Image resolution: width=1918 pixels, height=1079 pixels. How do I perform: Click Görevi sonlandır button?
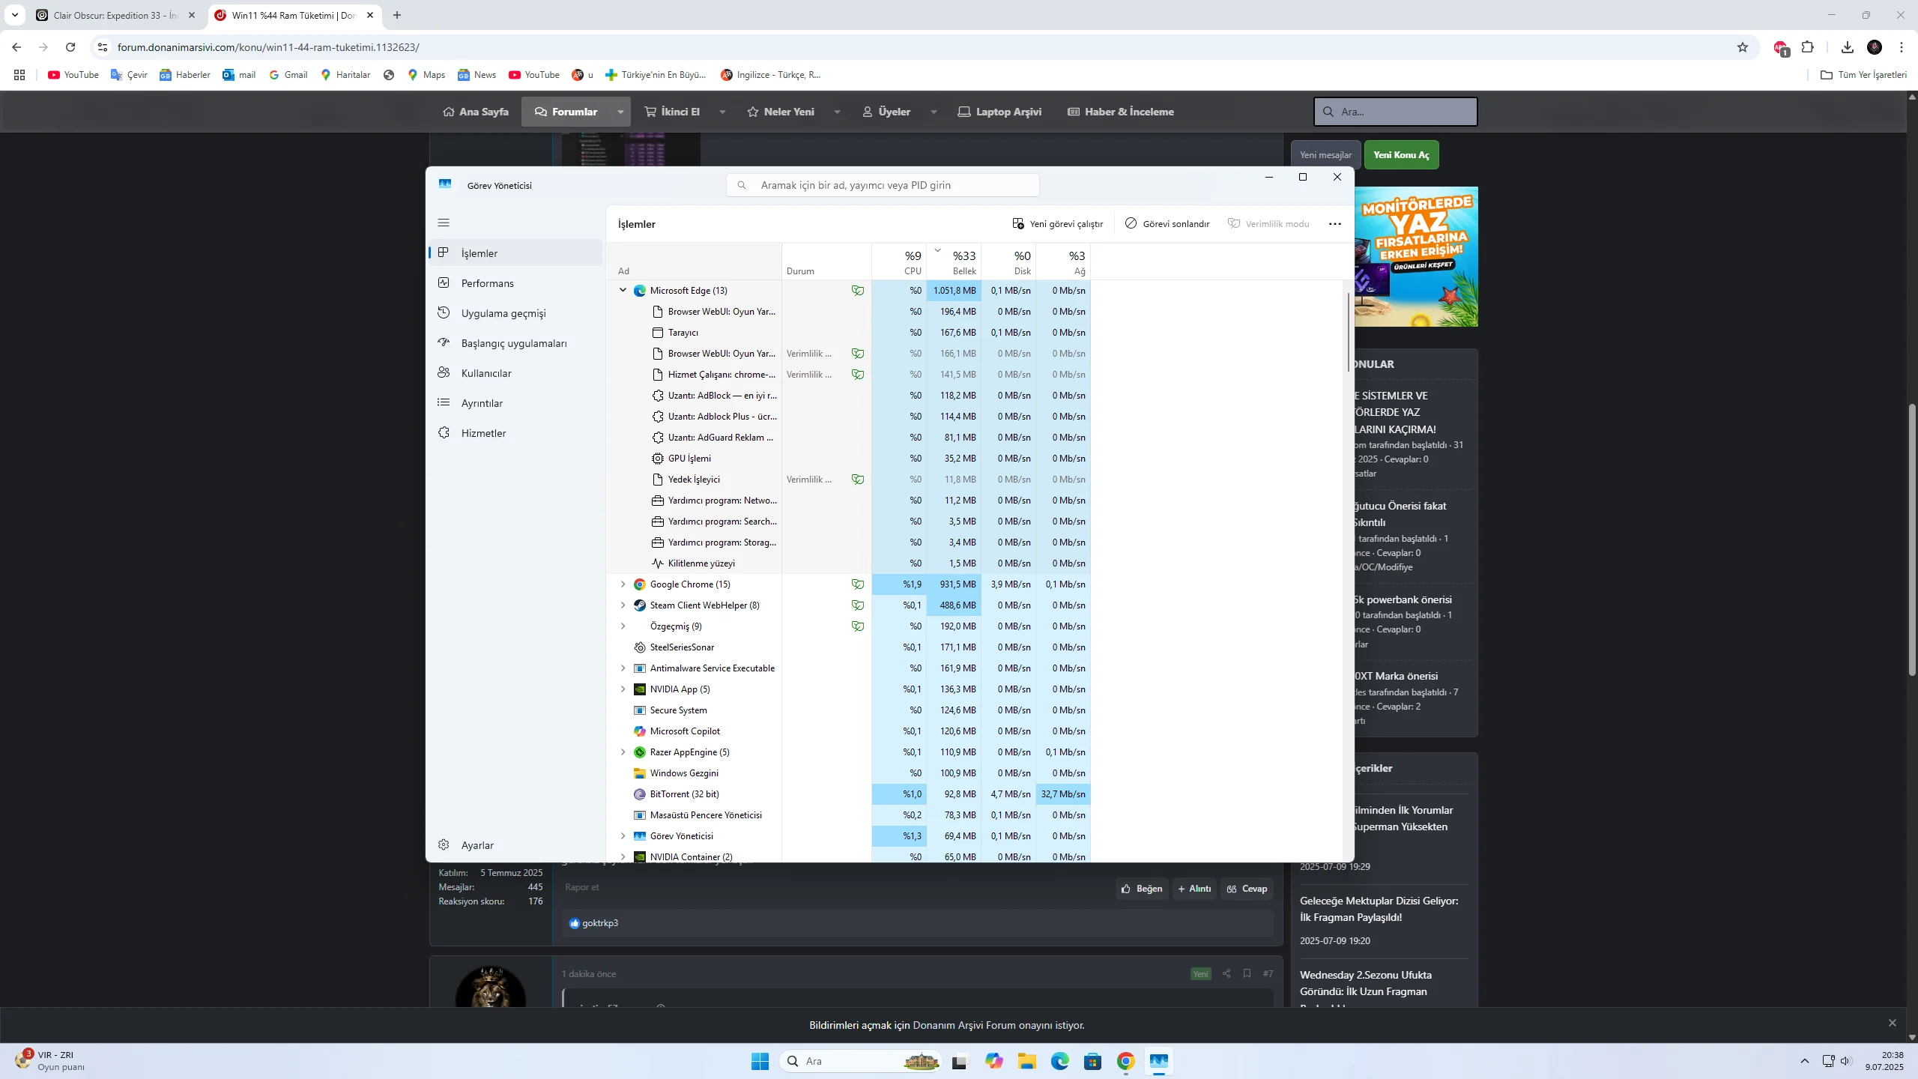[x=1167, y=224]
